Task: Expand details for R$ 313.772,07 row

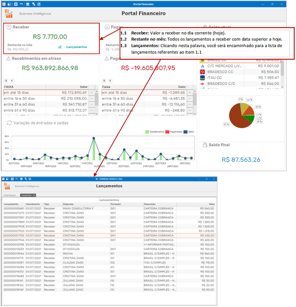Action: [92, 111]
